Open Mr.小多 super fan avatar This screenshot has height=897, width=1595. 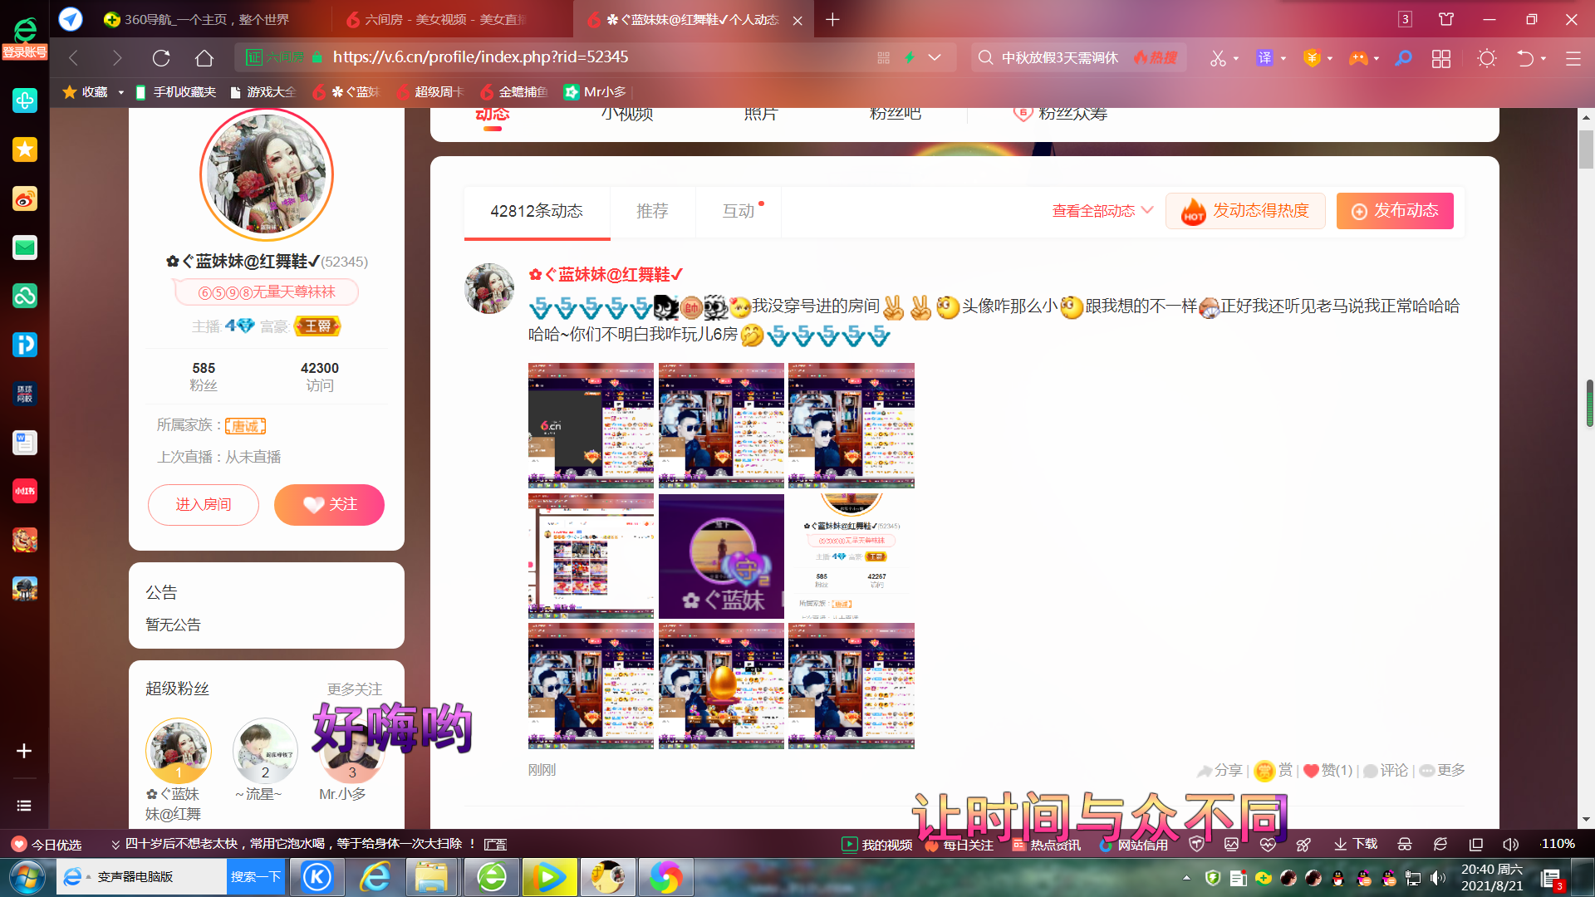pos(352,752)
